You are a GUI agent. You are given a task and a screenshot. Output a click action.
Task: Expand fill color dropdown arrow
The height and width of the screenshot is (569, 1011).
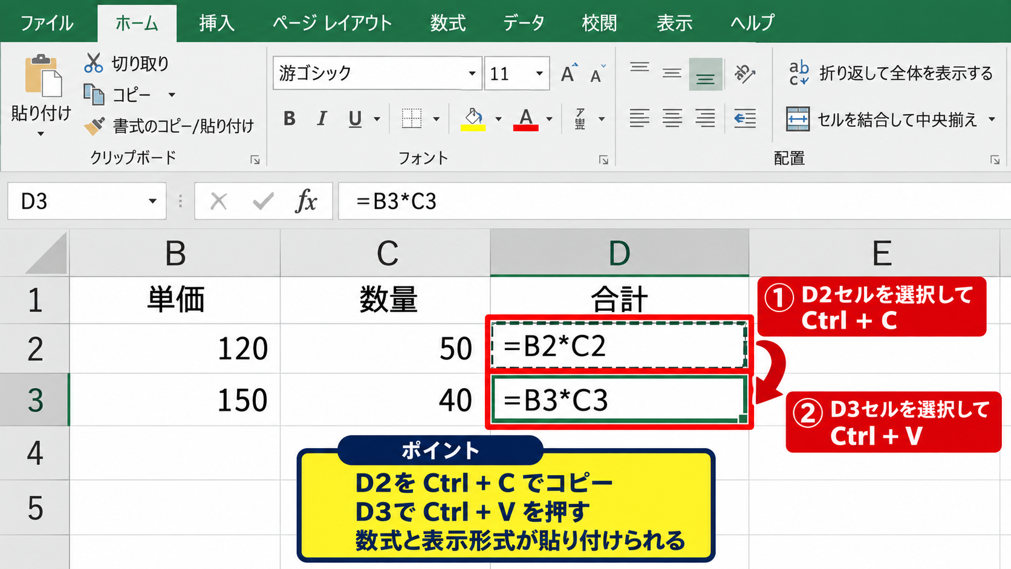coord(498,119)
